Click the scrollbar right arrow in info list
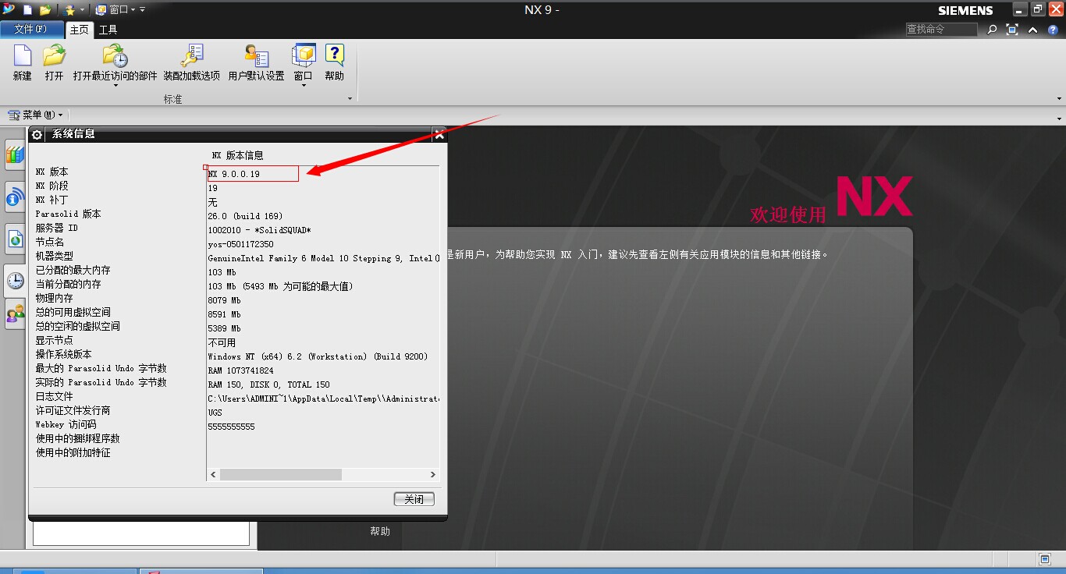1066x574 pixels. click(x=433, y=474)
